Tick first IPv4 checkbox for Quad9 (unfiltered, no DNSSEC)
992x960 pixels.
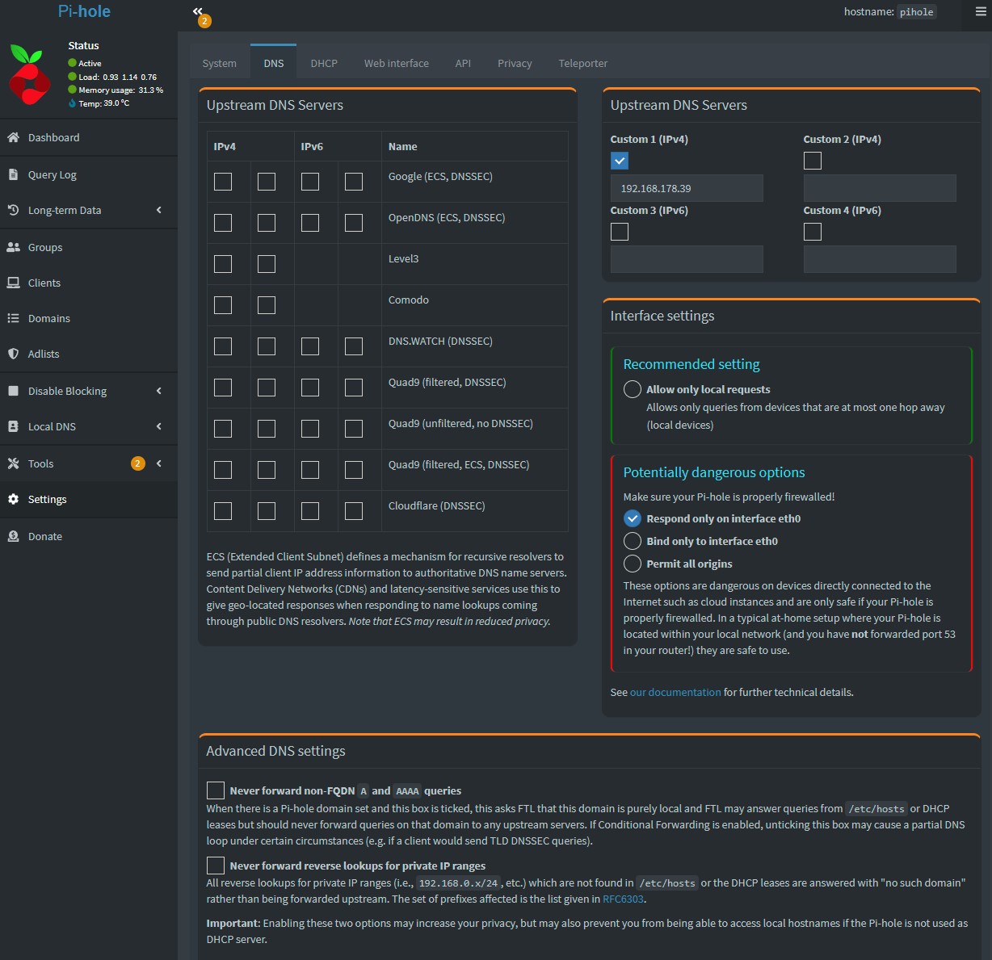coord(223,429)
